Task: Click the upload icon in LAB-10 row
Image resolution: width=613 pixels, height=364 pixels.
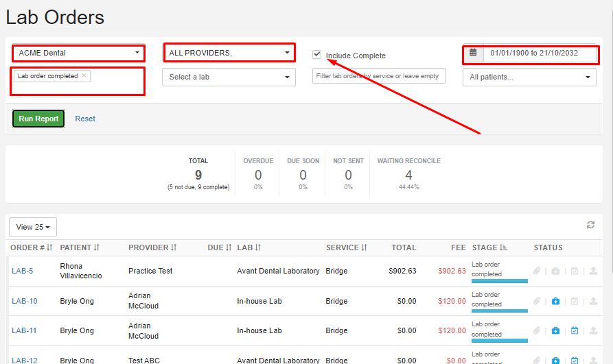Action: [x=592, y=301]
